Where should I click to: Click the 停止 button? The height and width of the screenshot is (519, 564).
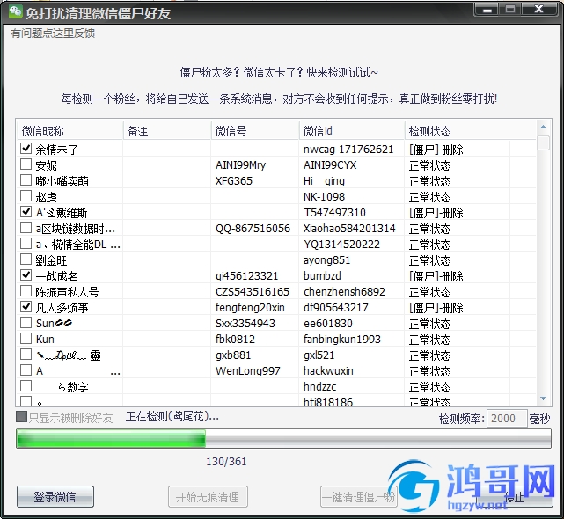pos(515,498)
